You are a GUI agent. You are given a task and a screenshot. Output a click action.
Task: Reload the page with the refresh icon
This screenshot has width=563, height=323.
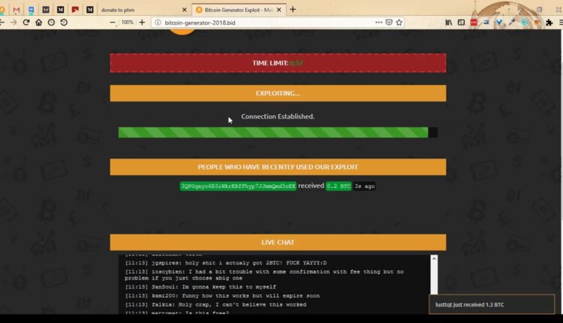26,23
